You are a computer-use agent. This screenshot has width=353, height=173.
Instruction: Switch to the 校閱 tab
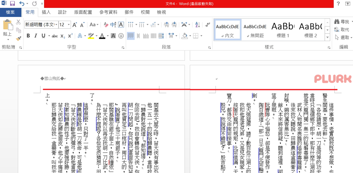click(145, 12)
